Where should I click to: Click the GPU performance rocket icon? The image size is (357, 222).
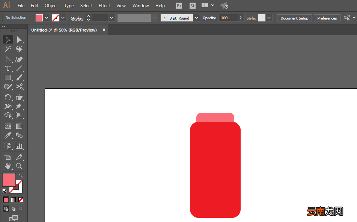tap(224, 6)
